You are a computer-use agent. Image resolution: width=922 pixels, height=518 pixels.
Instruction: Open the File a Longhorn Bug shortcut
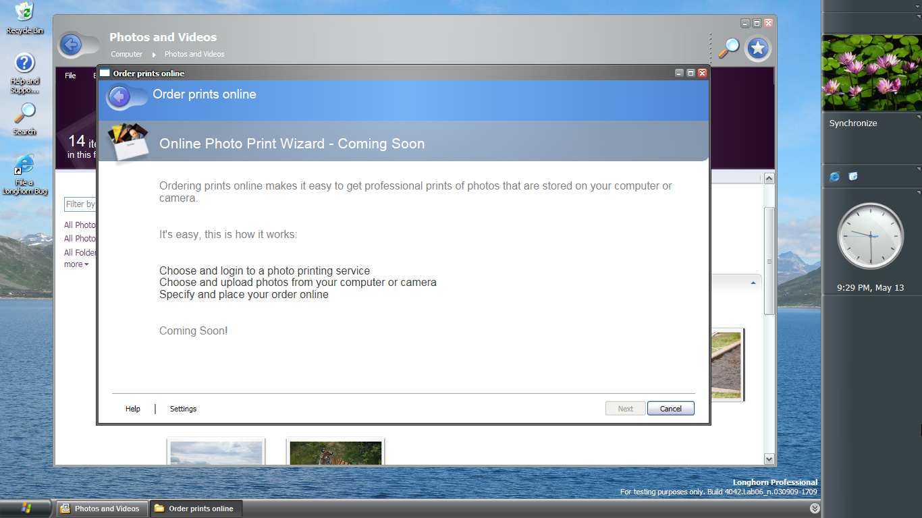click(x=24, y=174)
